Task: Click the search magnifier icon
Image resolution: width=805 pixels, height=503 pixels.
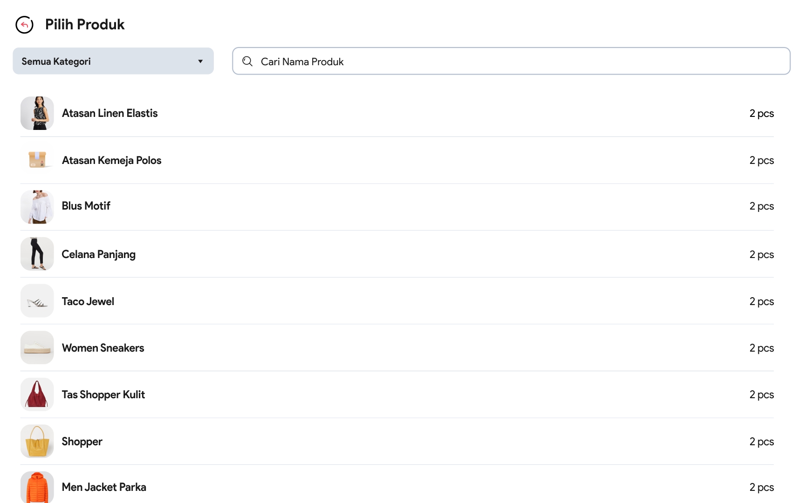Action: pos(247,61)
